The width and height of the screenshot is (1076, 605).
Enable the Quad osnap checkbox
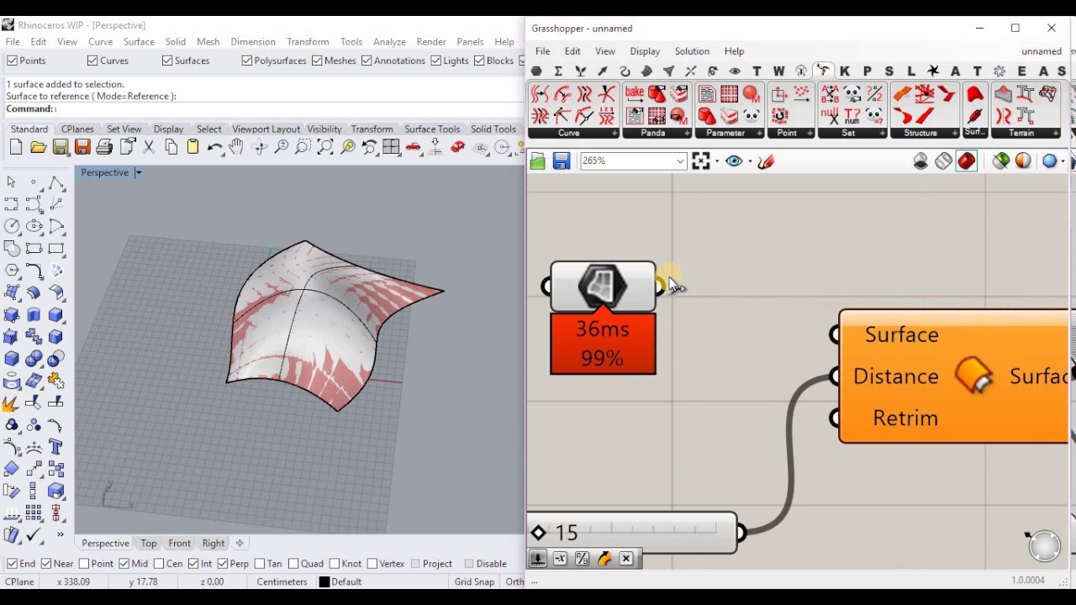(293, 564)
